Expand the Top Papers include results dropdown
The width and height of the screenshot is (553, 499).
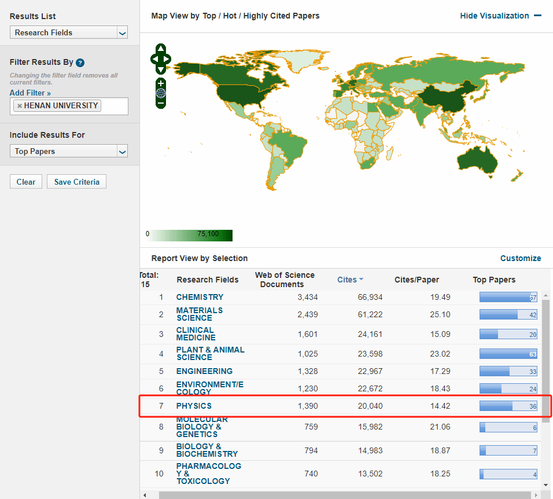(x=69, y=152)
